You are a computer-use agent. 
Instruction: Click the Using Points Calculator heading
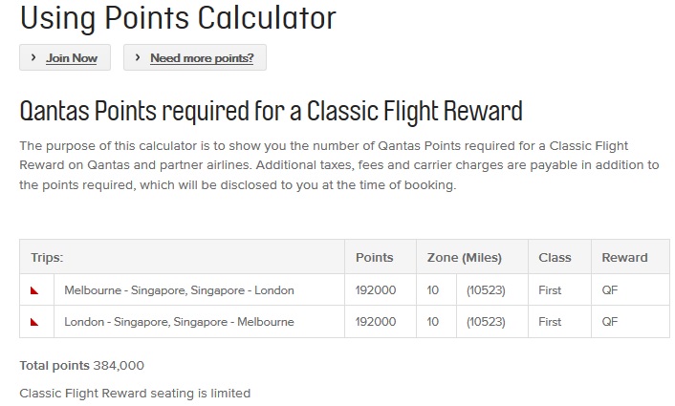pos(178,17)
